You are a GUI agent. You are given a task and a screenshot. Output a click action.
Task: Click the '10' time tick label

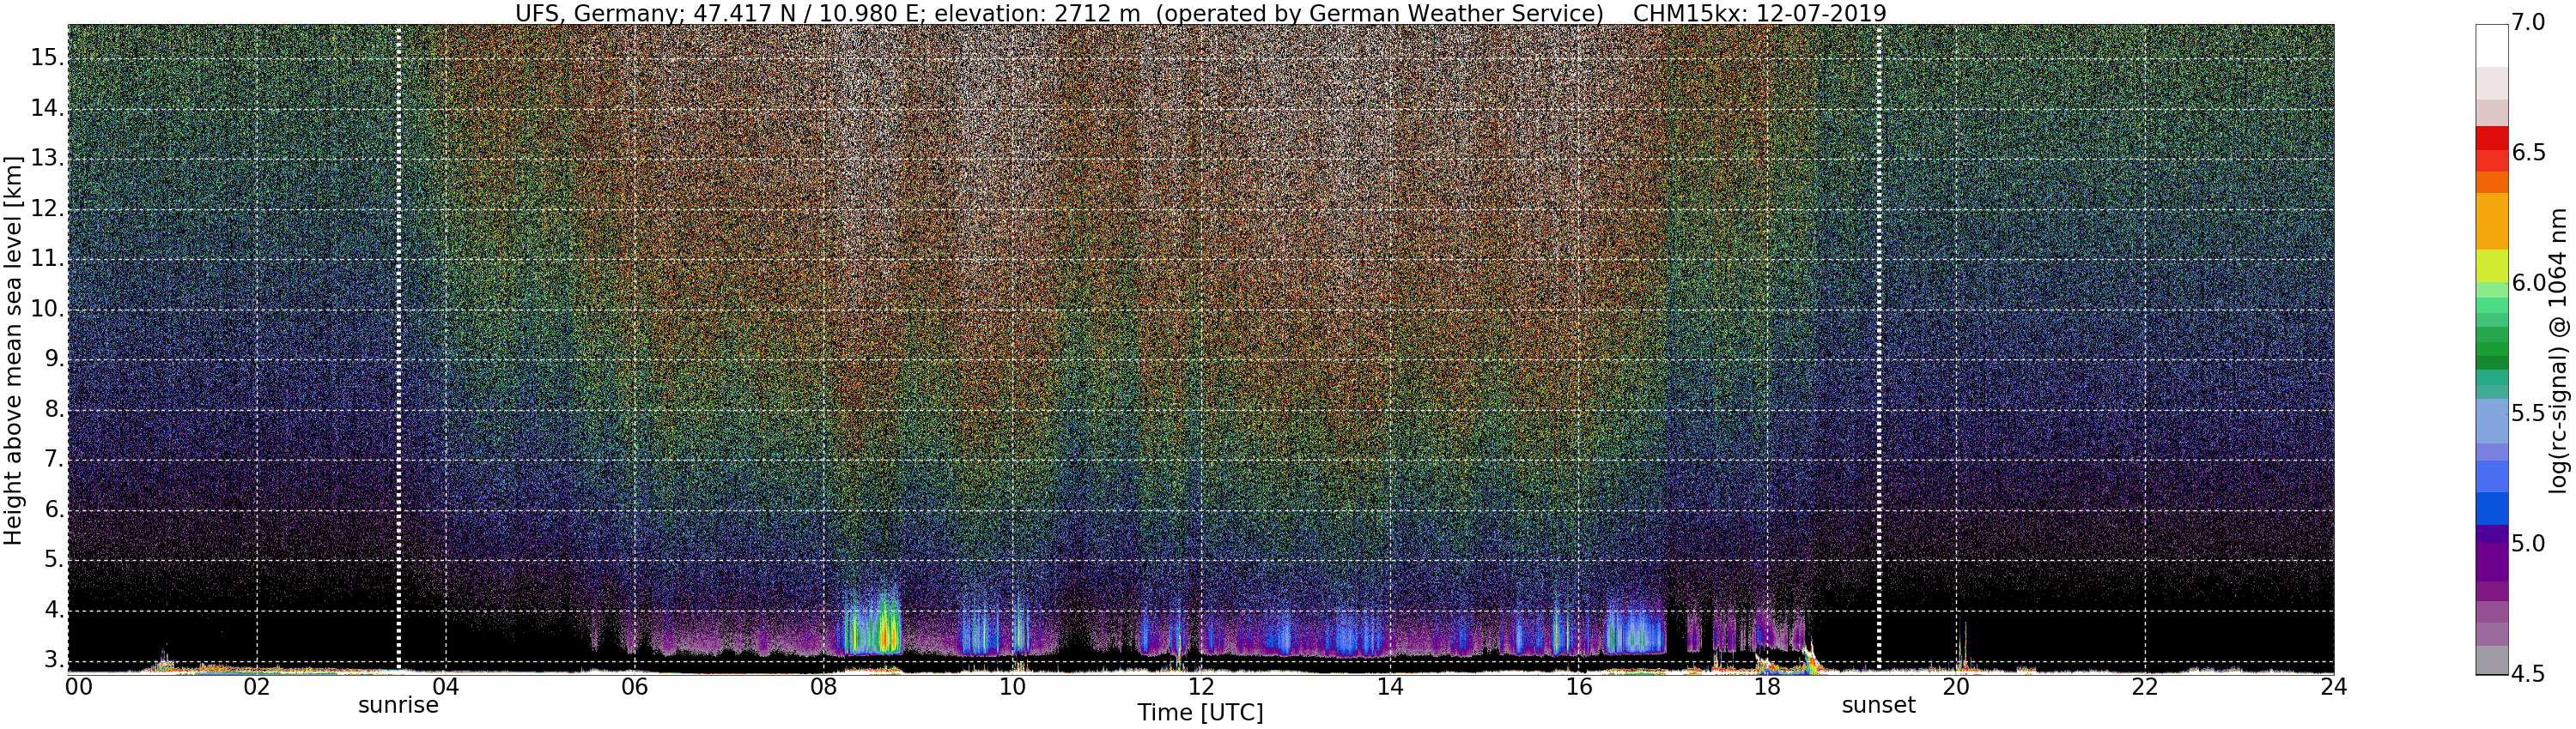(1012, 687)
